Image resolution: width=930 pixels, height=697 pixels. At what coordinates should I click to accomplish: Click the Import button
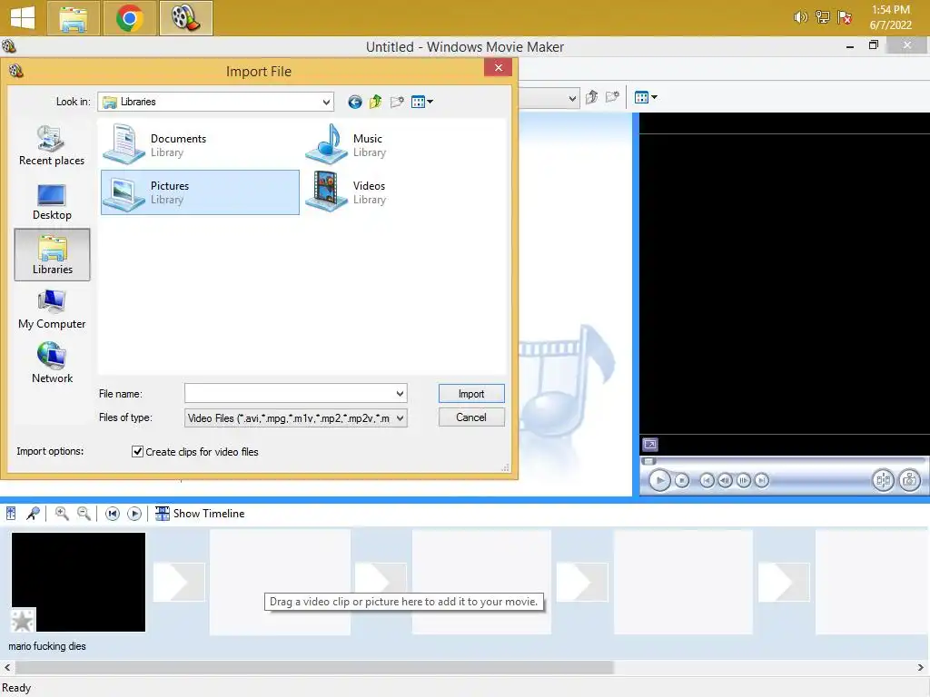(x=471, y=394)
